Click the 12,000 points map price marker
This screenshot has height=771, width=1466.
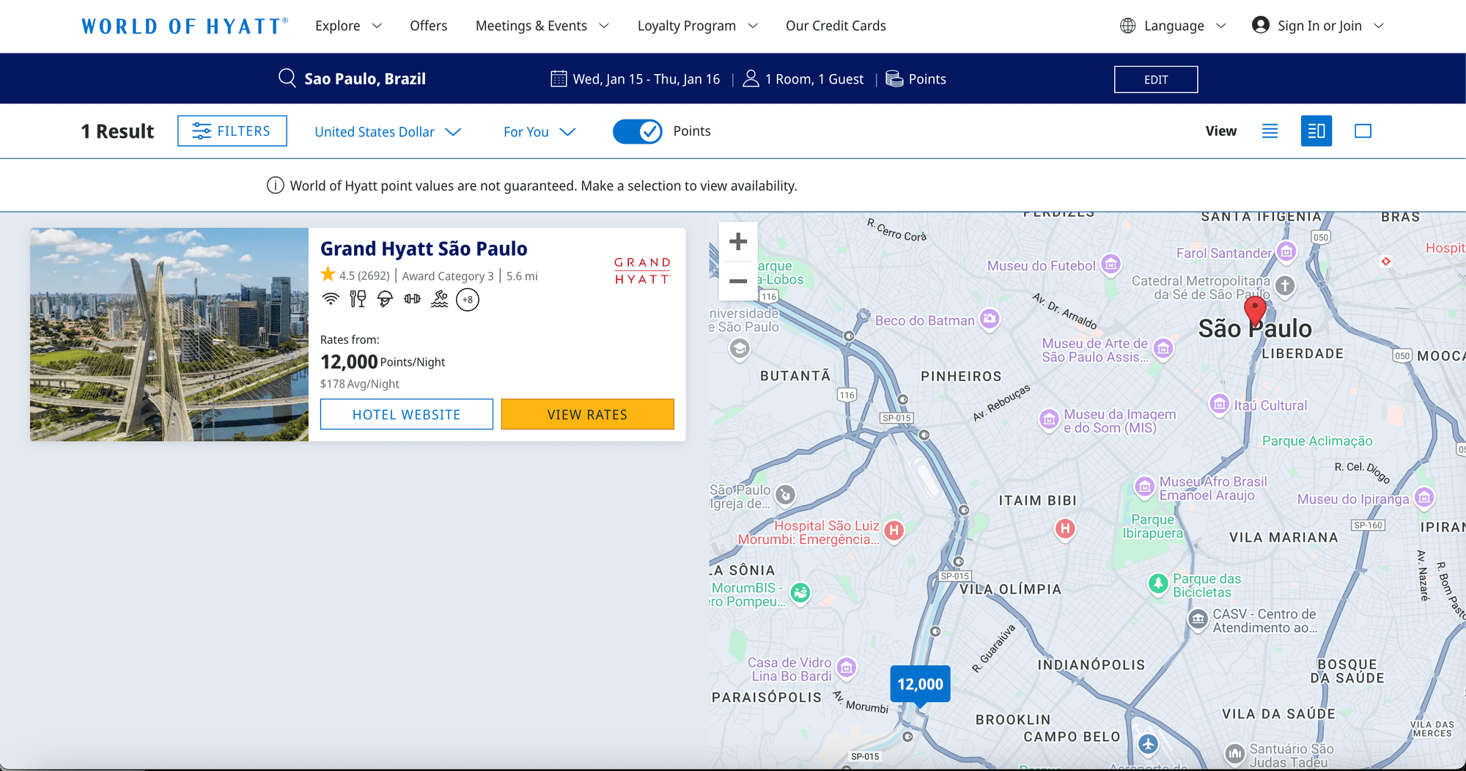tap(920, 684)
